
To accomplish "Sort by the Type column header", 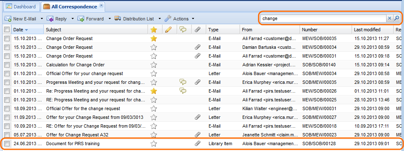I will tap(223, 30).
